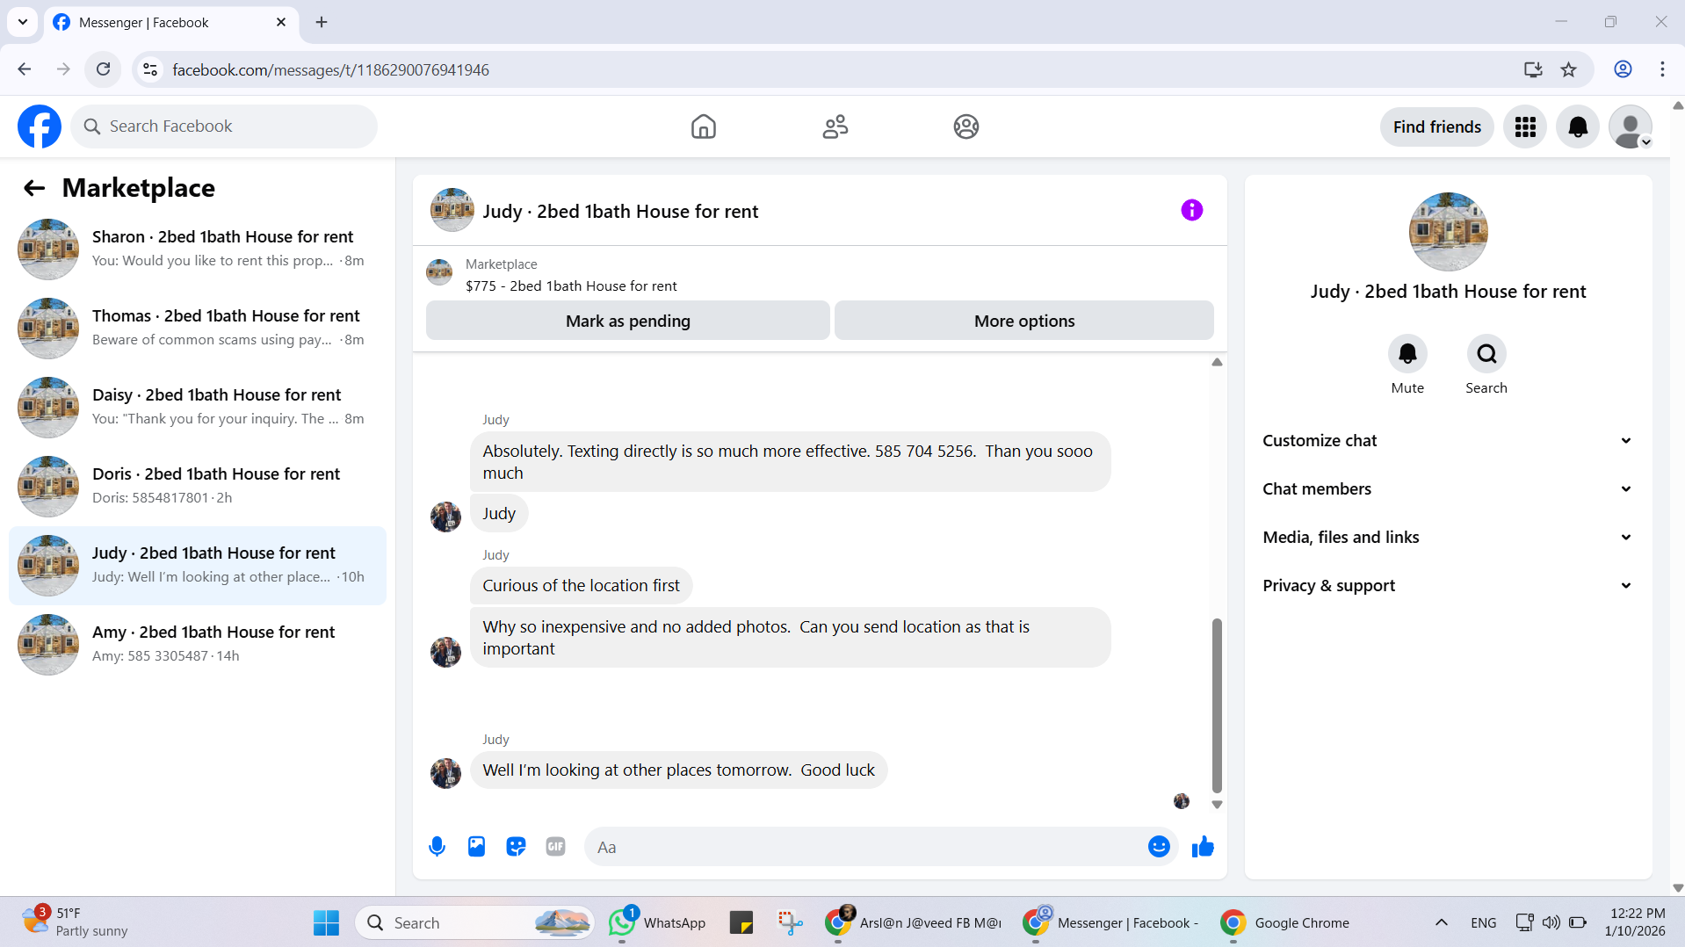This screenshot has height=947, width=1685.
Task: Open Doris's 2bed 1bath conversation
Action: [198, 487]
